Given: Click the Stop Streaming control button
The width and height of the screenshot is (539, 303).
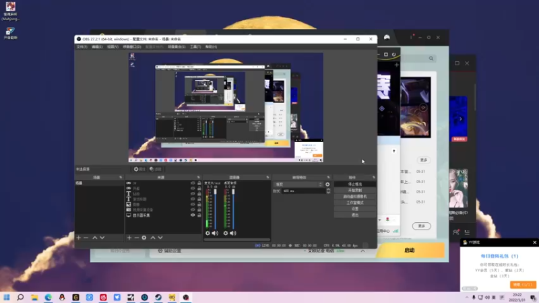Looking at the screenshot, I should (x=355, y=184).
